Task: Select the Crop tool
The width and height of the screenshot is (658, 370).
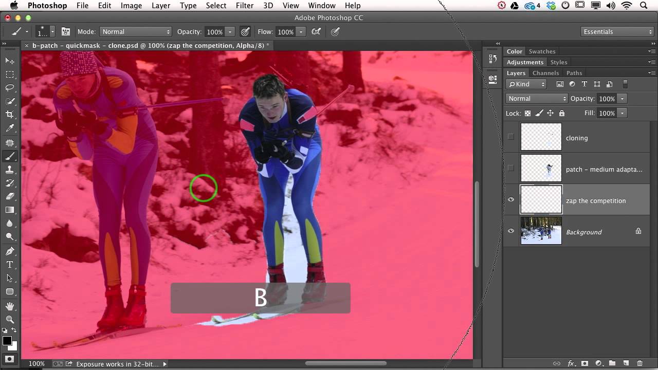Action: [10, 115]
